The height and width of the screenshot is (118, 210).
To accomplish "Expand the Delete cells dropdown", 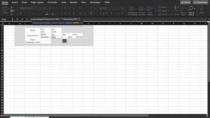I will pos(168,11).
